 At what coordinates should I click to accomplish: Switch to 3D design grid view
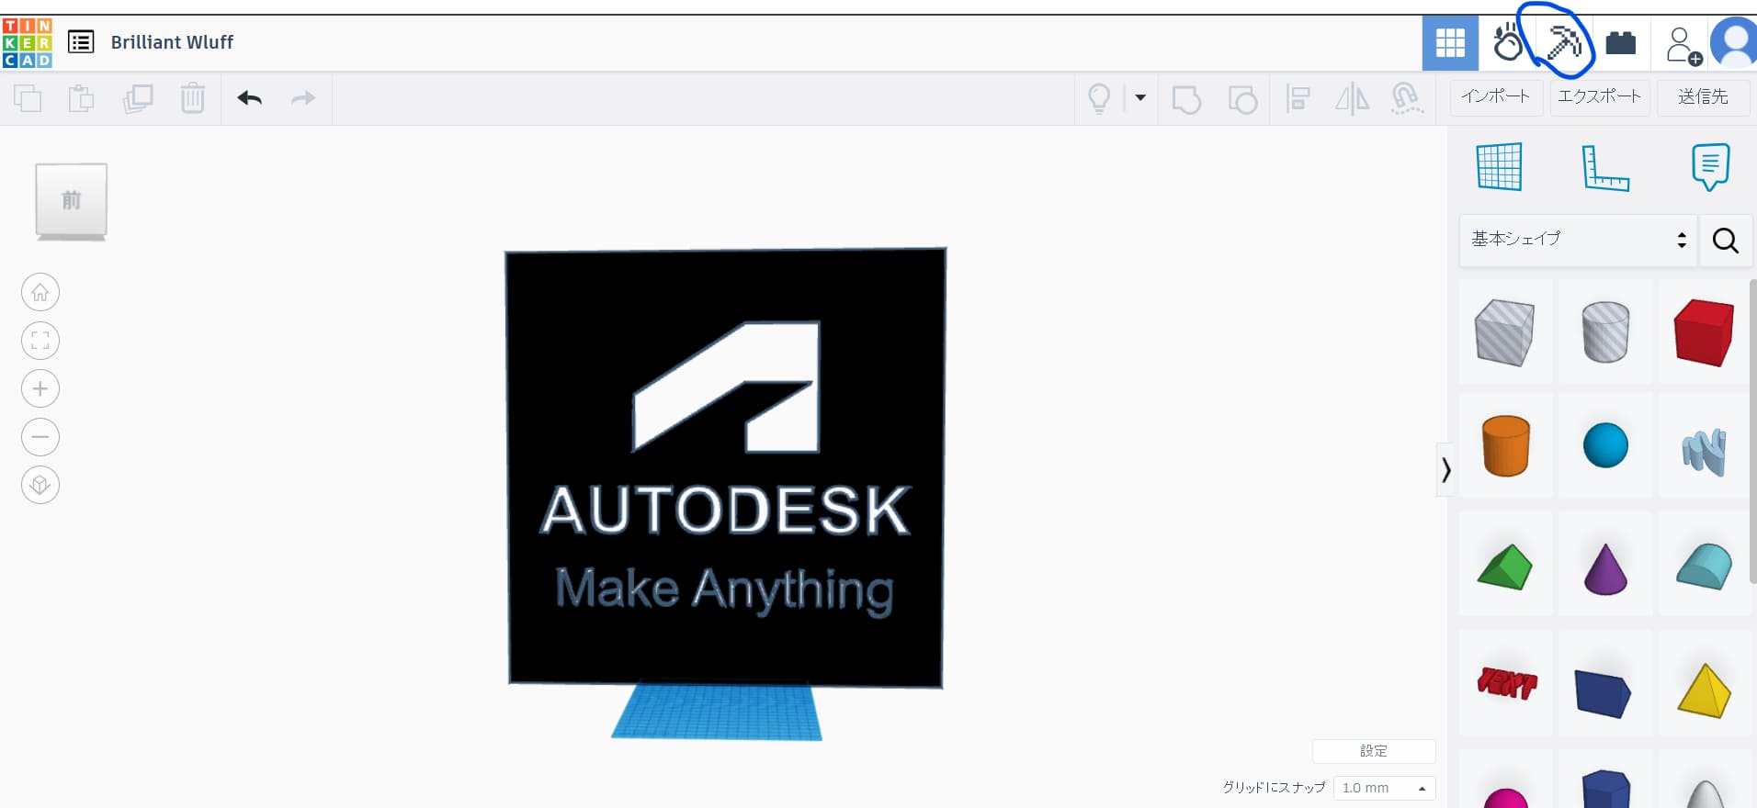1450,43
